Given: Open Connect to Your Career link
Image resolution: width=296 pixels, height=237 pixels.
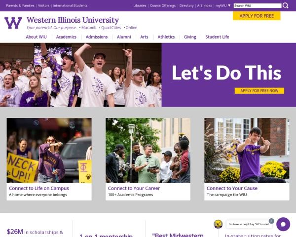Looking at the screenshot, I should [x=134, y=188].
